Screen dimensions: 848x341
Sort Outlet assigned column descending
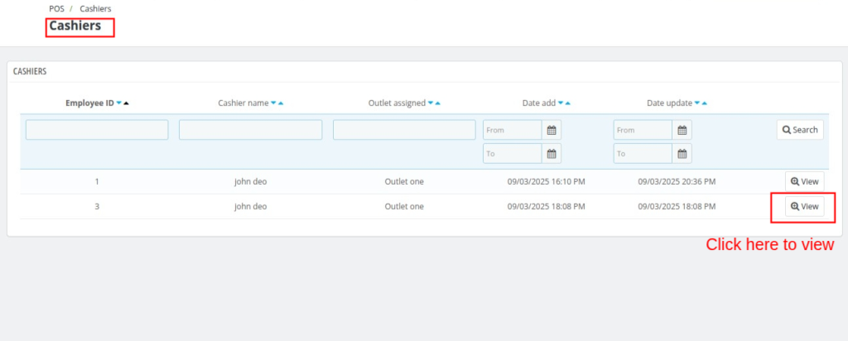[x=431, y=103]
